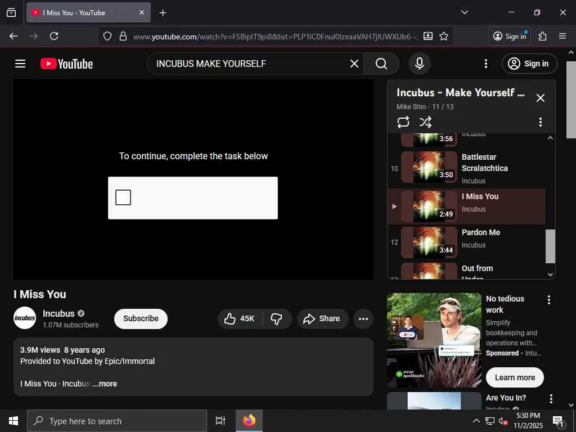The height and width of the screenshot is (432, 576).
Task: Go back in browser
Action: tap(13, 36)
